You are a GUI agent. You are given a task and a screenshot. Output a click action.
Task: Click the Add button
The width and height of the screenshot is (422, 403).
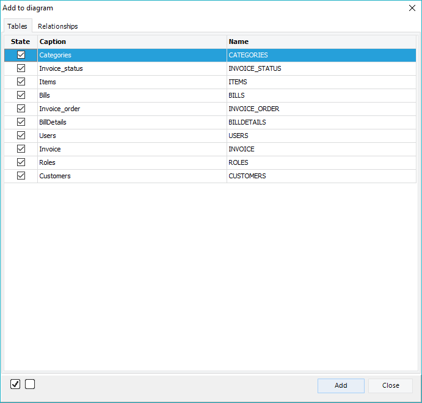coord(341,385)
